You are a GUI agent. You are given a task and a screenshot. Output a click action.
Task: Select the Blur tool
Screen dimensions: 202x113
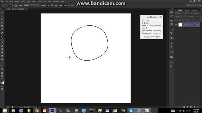pyautogui.click(x=2, y=53)
